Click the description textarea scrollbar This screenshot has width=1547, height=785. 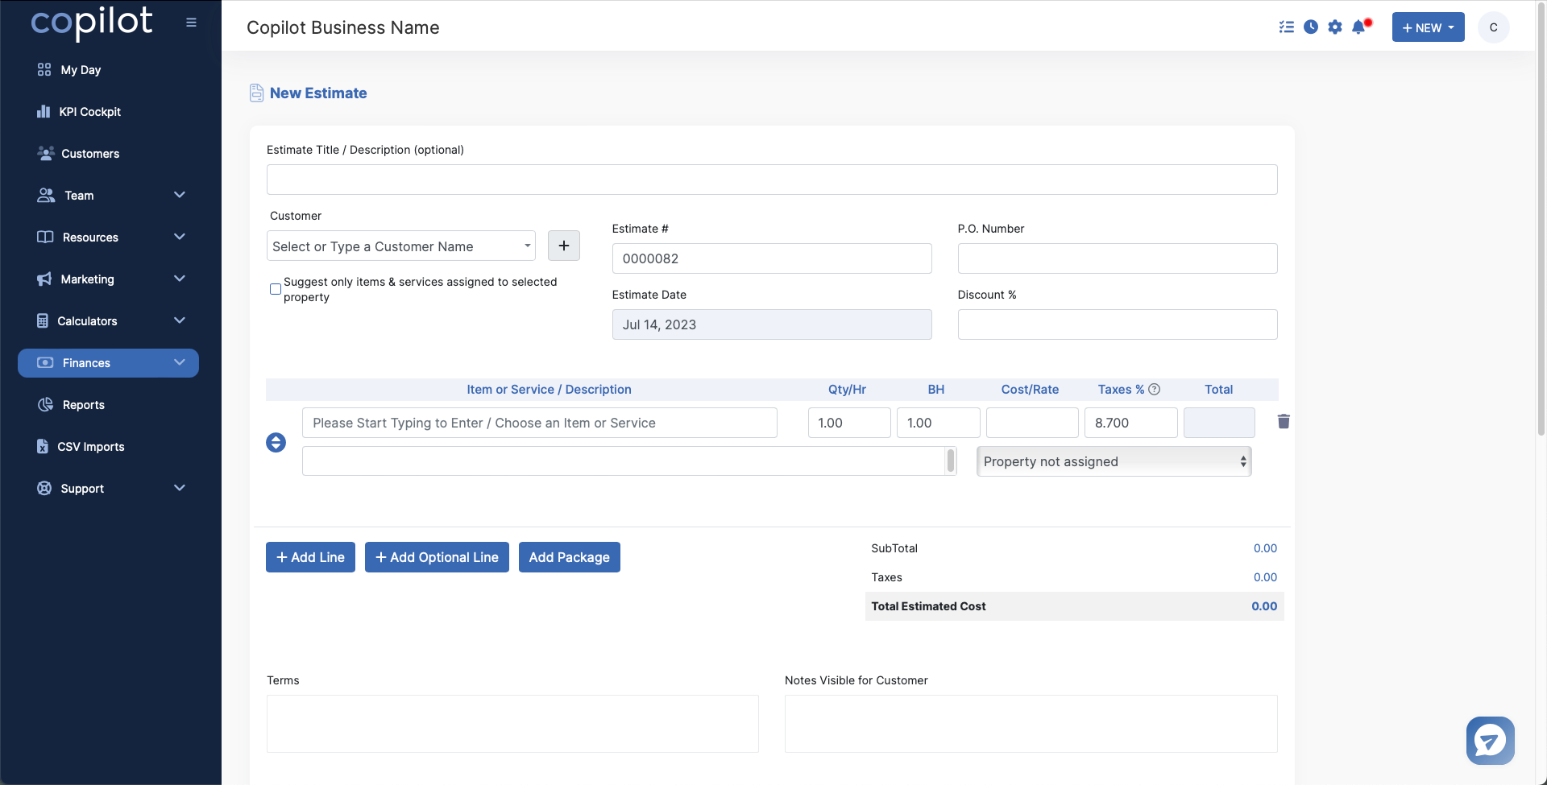(951, 461)
